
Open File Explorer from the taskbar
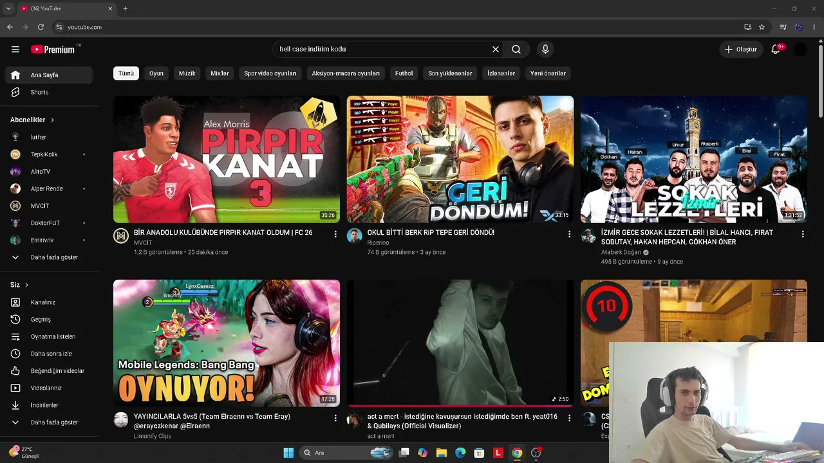(441, 453)
